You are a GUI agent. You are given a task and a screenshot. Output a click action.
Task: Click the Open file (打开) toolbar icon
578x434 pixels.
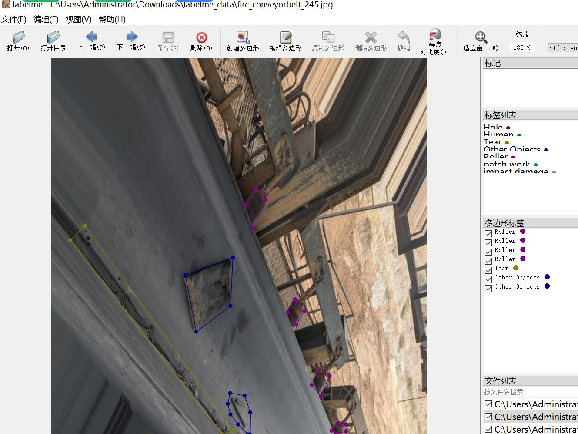tap(18, 41)
